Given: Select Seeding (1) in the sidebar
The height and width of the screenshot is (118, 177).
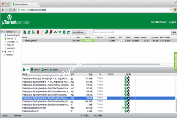Looking at the screenshot, I should 10,38.
